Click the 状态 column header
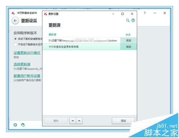Screen dimensions: 179x138 click(x=128, y=35)
